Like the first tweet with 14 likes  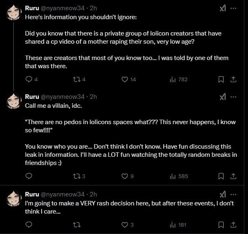(x=129, y=79)
